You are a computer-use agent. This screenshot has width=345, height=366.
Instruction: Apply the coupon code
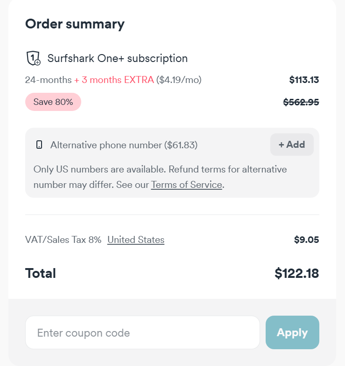coord(292,332)
